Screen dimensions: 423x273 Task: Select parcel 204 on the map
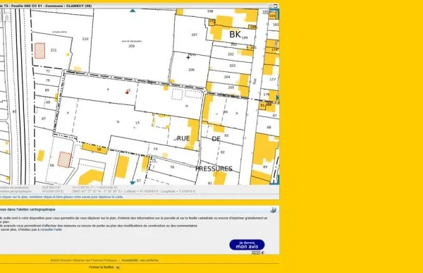click(x=227, y=77)
